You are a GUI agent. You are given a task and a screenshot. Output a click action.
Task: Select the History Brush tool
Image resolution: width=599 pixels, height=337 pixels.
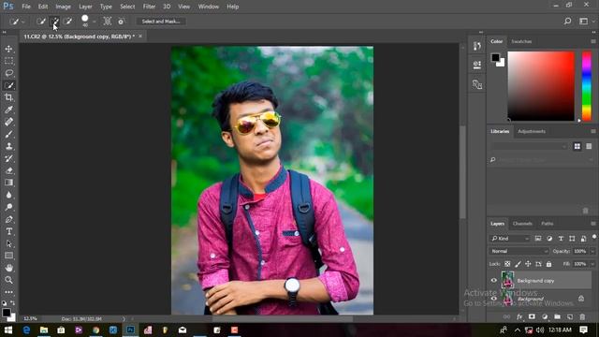(x=8, y=158)
